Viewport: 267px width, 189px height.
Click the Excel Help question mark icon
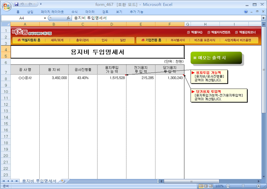[x=246, y=12]
